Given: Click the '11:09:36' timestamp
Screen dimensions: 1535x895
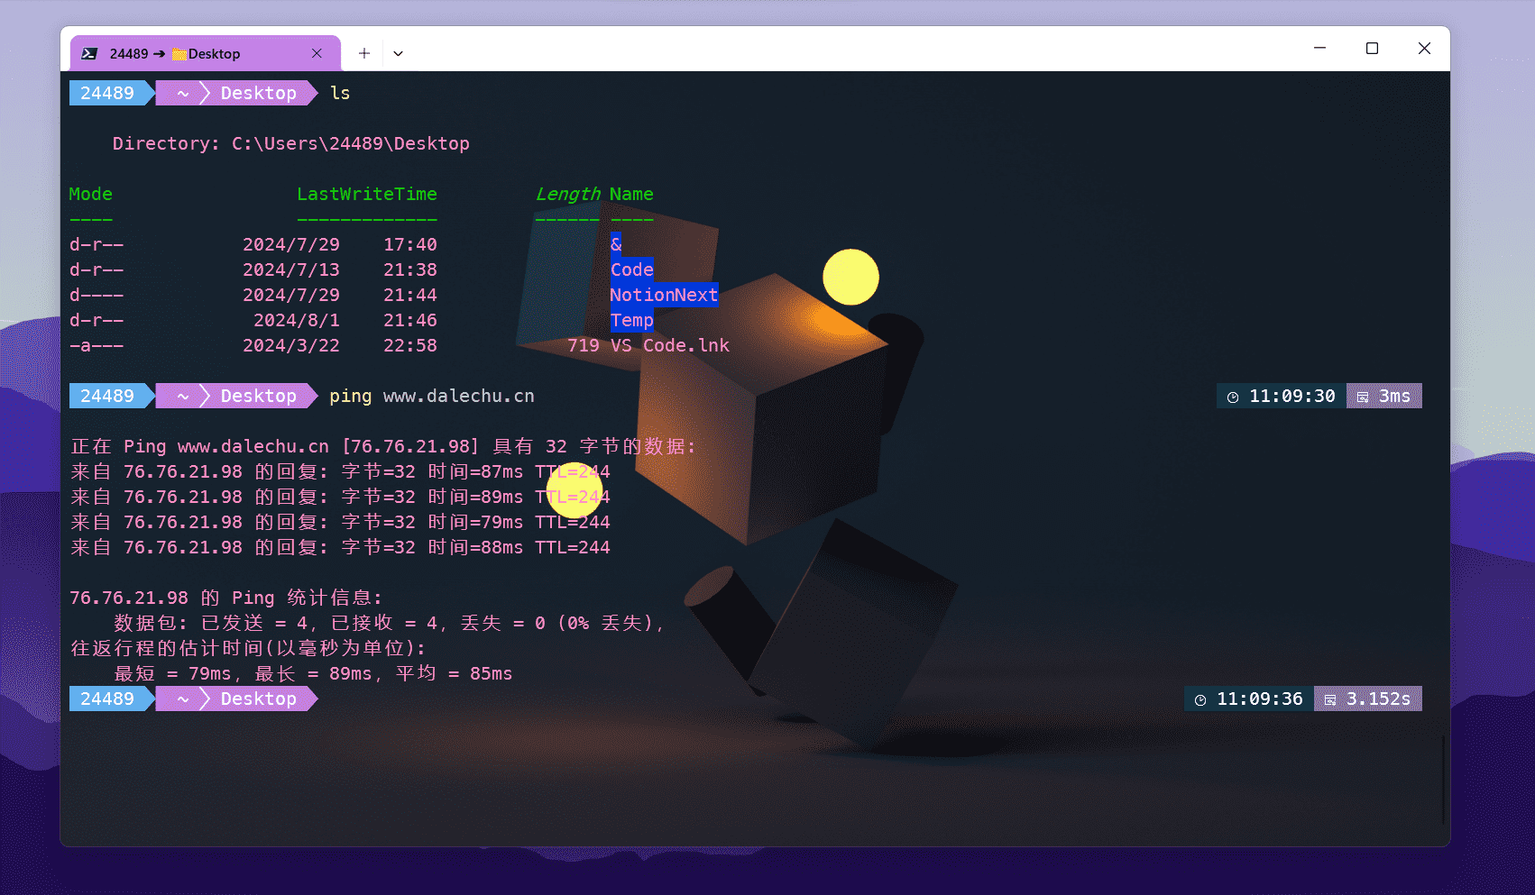Looking at the screenshot, I should pyautogui.click(x=1260, y=699).
